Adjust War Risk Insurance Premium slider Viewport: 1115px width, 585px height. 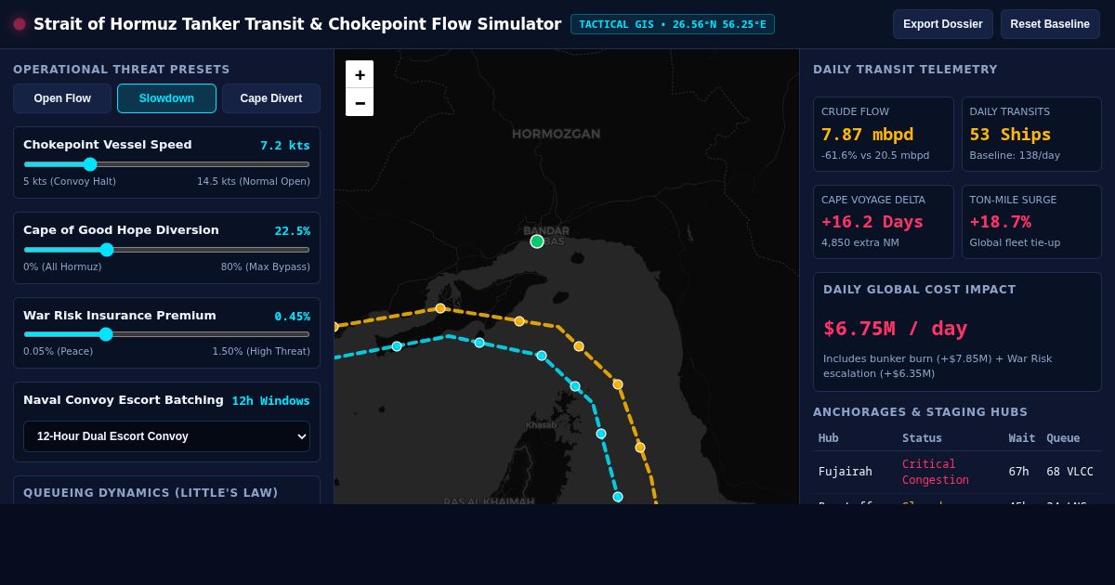(166, 334)
